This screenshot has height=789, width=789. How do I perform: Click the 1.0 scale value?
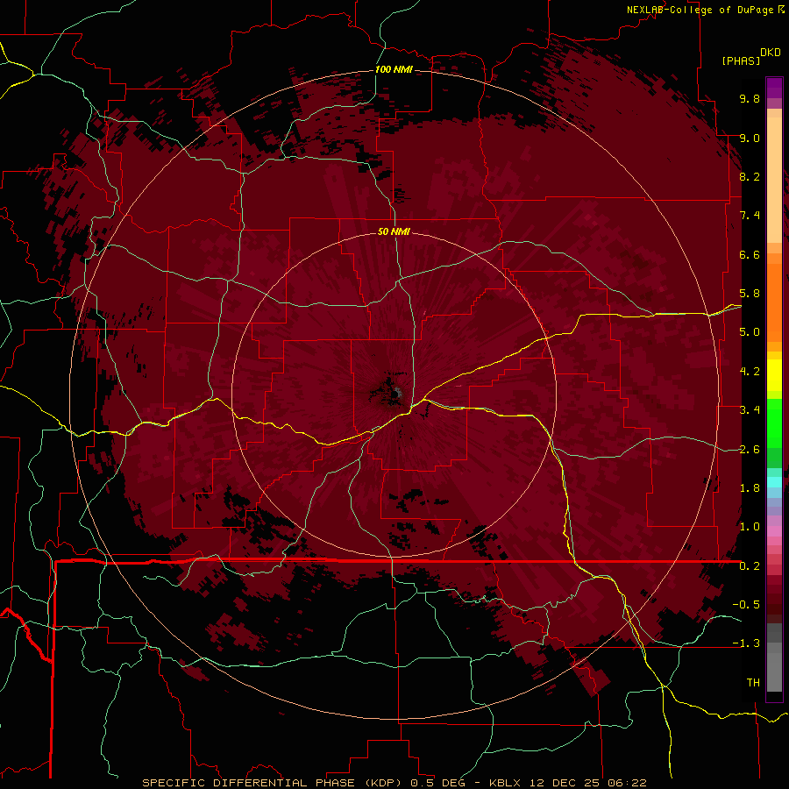(x=750, y=527)
